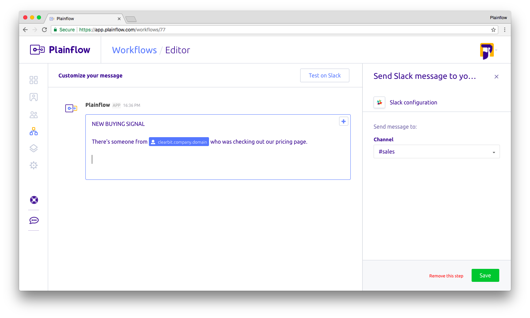Go to Workflows breadcrumb link
Image resolution: width=530 pixels, height=318 pixels.
pos(135,50)
